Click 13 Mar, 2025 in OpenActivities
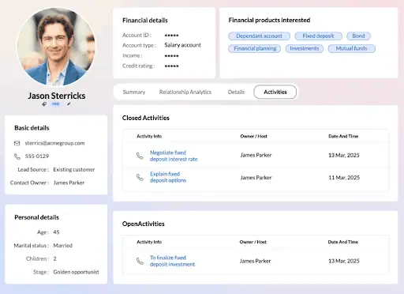404x294 pixels. pos(344,261)
